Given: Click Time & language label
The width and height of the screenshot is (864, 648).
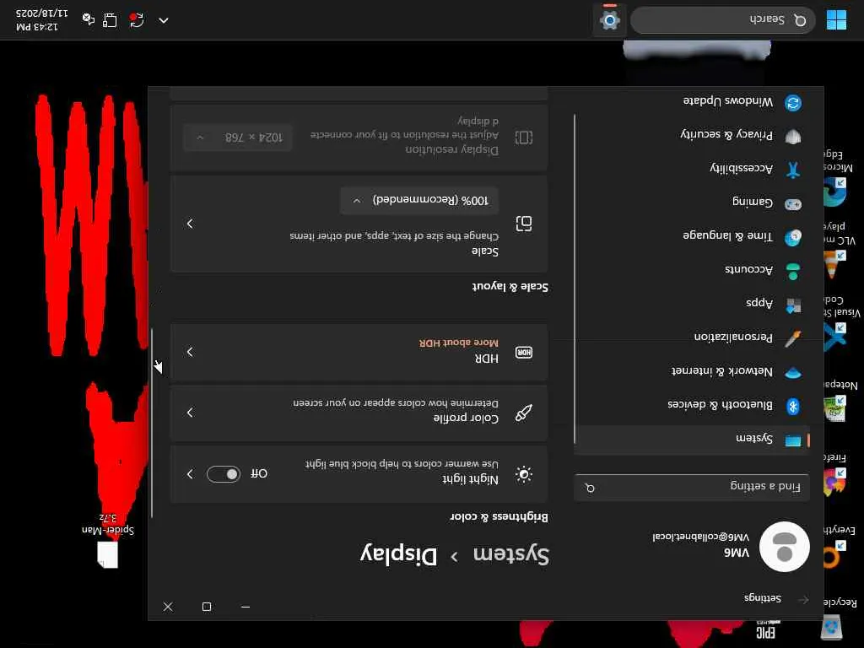Looking at the screenshot, I should point(727,236).
